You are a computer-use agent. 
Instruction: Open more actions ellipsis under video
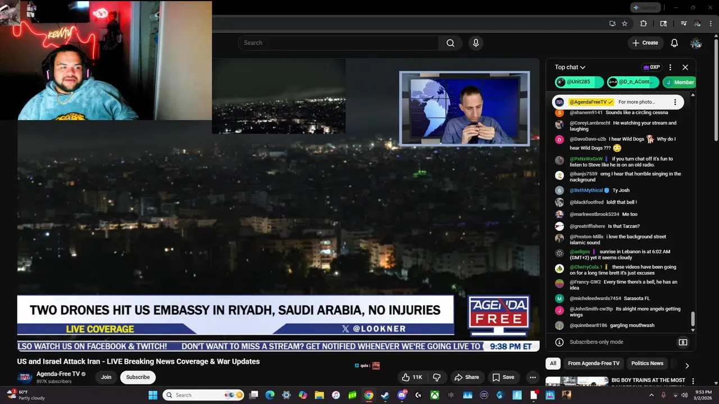coord(533,377)
